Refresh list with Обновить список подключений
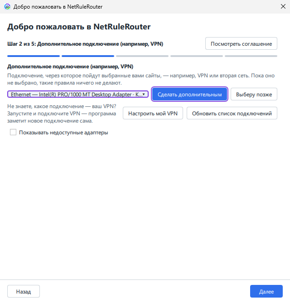 click(x=232, y=113)
